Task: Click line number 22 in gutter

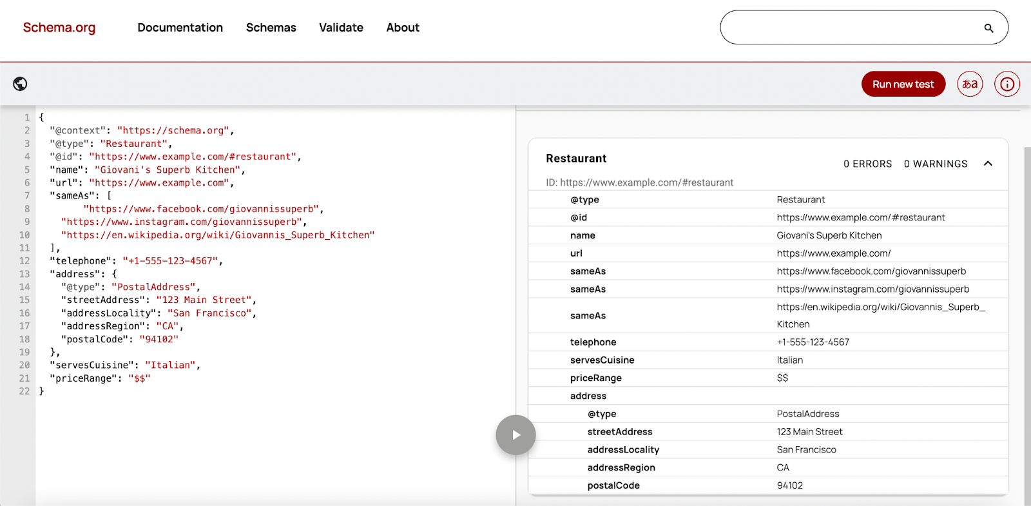Action: [x=24, y=391]
